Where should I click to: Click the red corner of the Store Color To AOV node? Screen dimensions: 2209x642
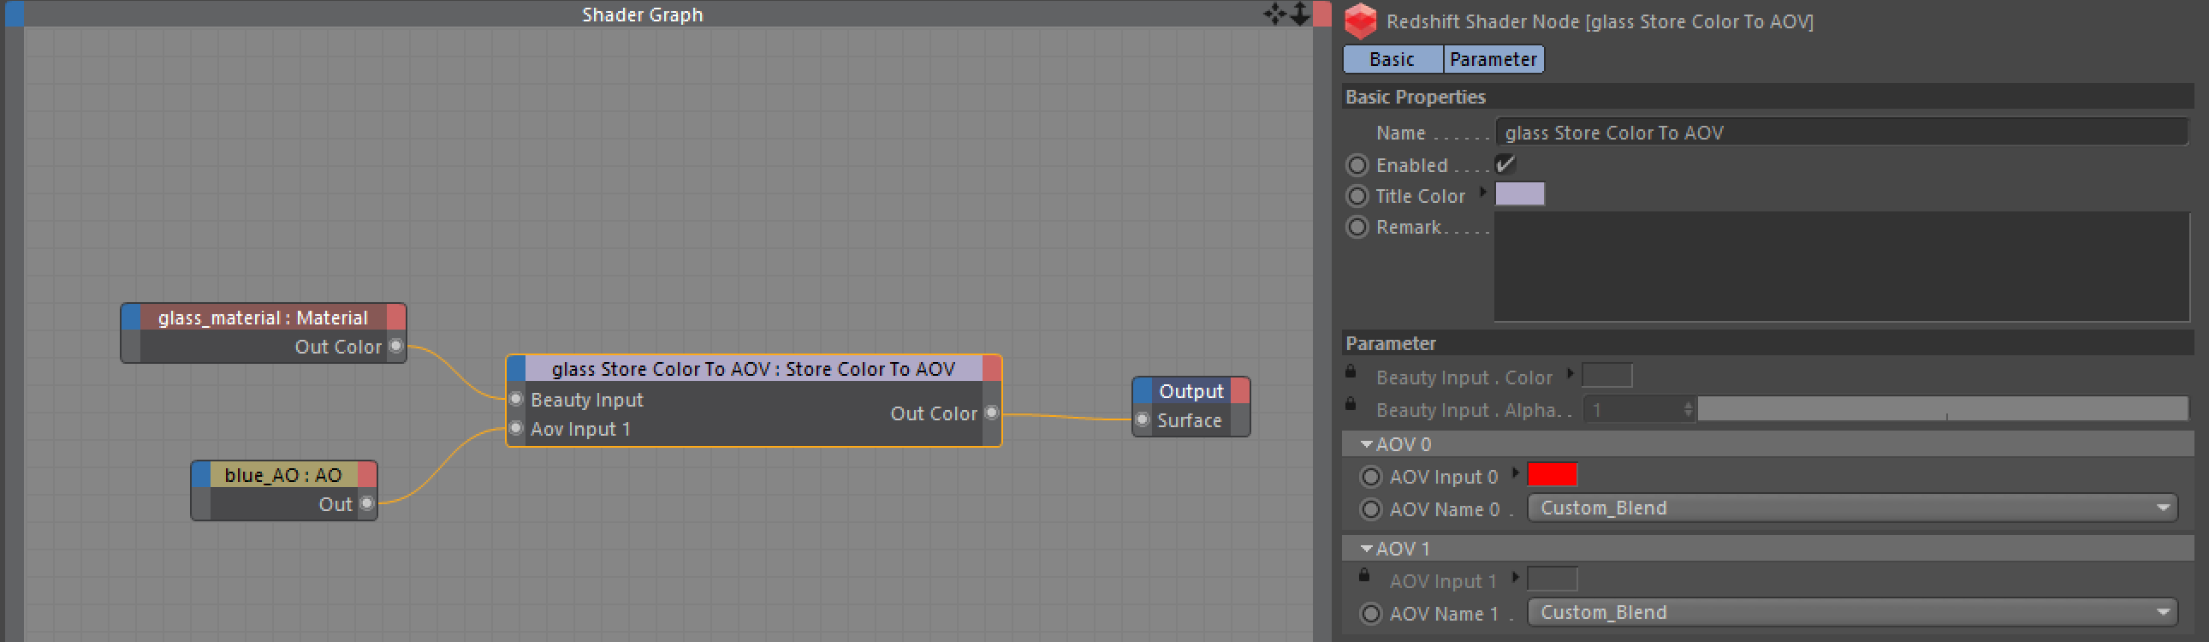(991, 369)
